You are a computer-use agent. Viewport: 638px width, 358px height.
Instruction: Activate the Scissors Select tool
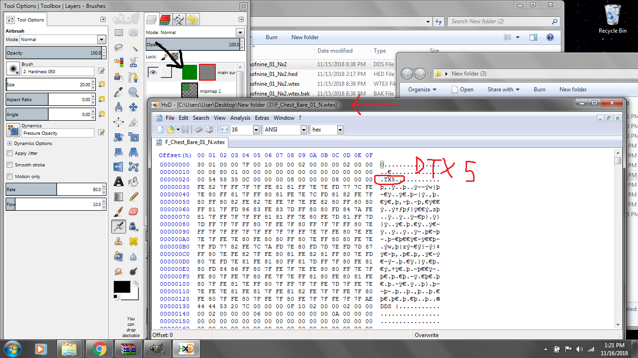(x=134, y=62)
